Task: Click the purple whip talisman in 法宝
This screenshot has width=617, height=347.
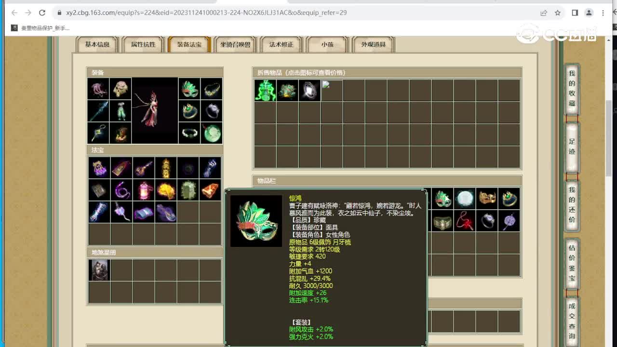Action: [121, 190]
